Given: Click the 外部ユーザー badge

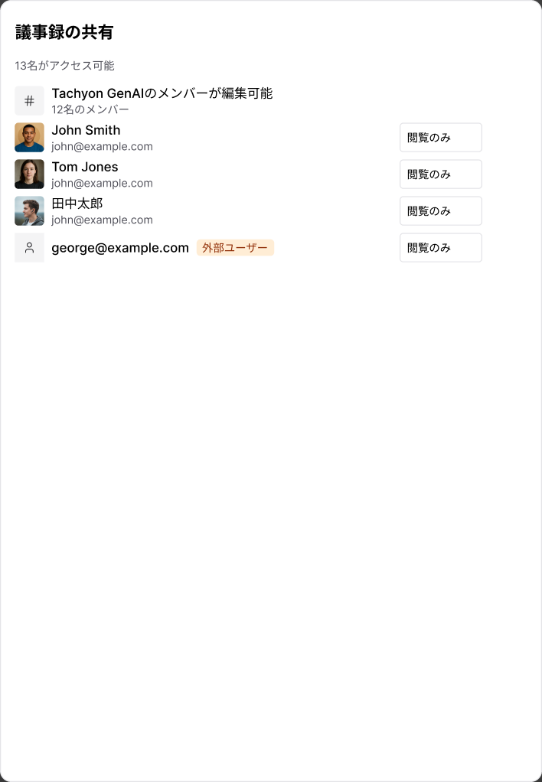Looking at the screenshot, I should coord(235,248).
